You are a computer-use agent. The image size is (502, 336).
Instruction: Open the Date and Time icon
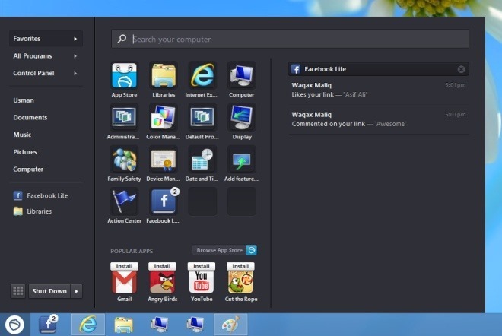pyautogui.click(x=202, y=160)
